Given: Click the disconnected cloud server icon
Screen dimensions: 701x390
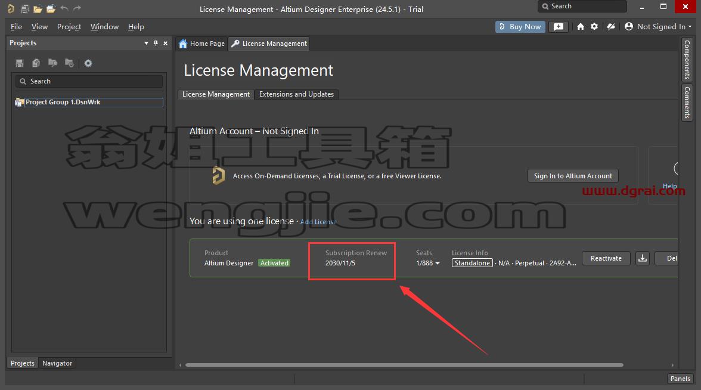Looking at the screenshot, I should click(610, 26).
